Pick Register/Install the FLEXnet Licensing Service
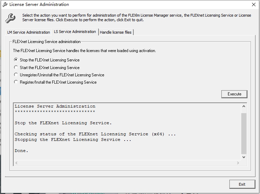The width and height of the screenshot is (260, 194). tap(16, 82)
